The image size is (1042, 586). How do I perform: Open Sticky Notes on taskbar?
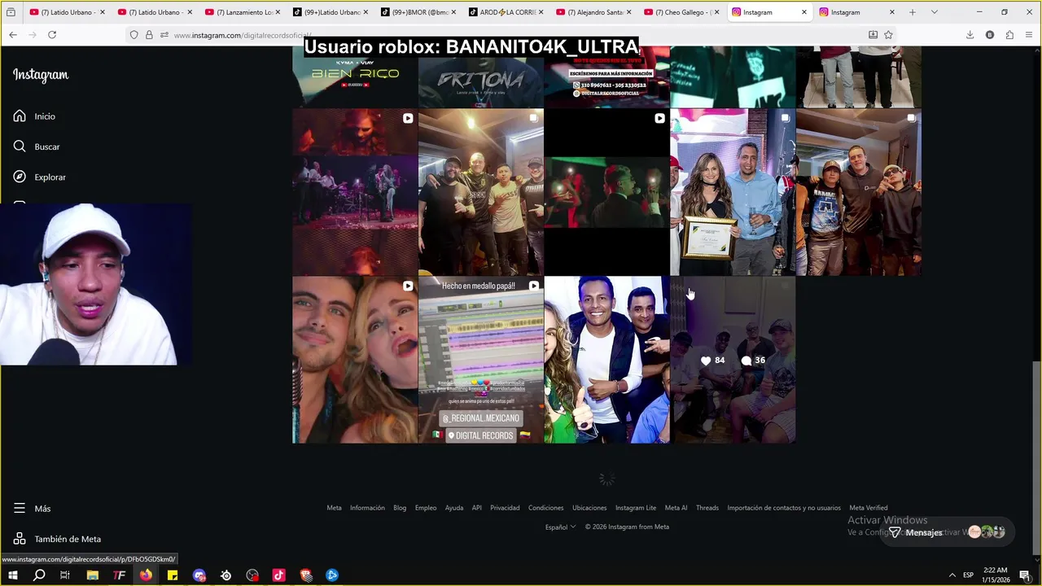pos(173,575)
